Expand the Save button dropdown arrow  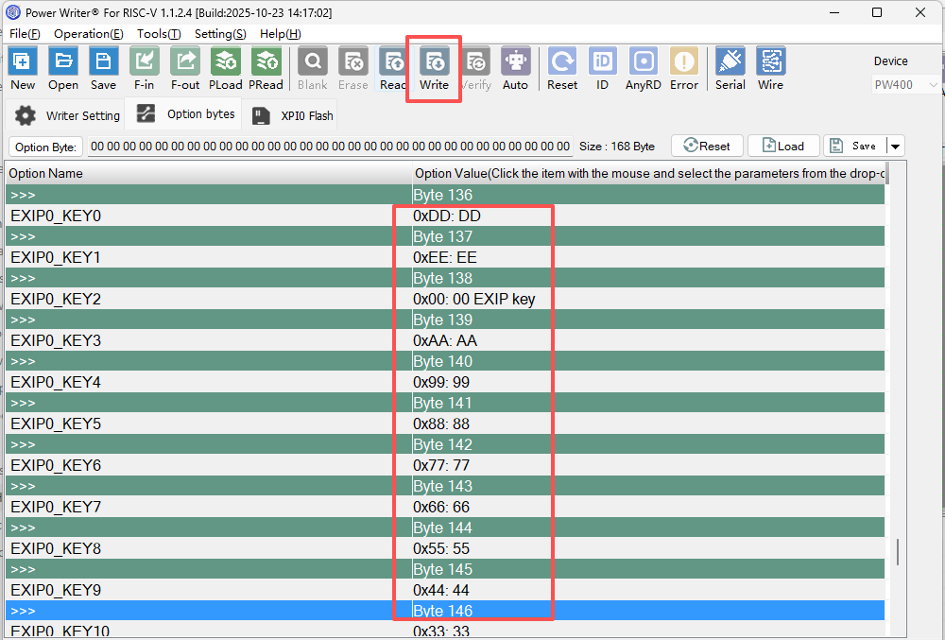(x=895, y=147)
